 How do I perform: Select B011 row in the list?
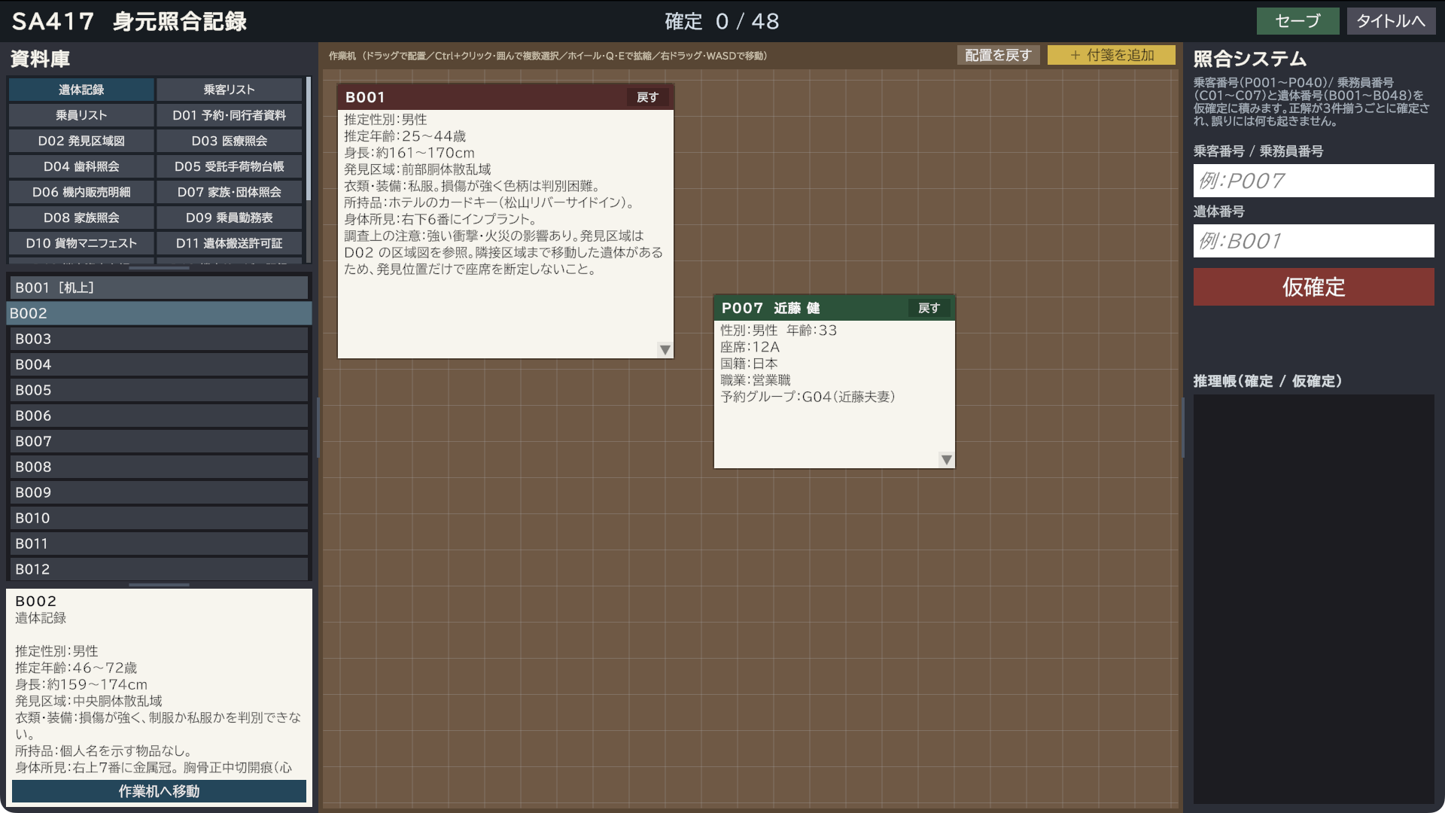pyautogui.click(x=158, y=544)
